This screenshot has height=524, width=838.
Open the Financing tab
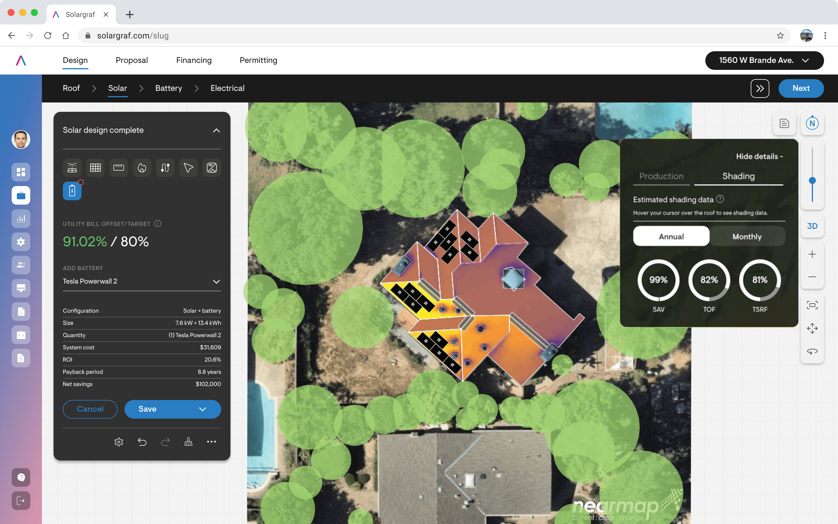(x=193, y=60)
